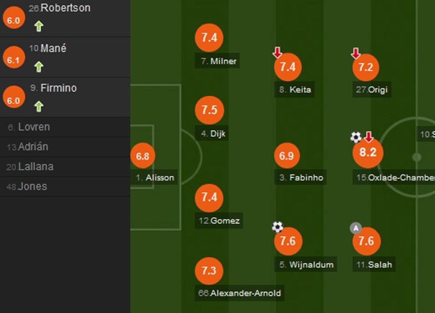Click the goal ball icon near Oxlade-Chamberlain
The width and height of the screenshot is (435, 313).
pyautogui.click(x=356, y=137)
